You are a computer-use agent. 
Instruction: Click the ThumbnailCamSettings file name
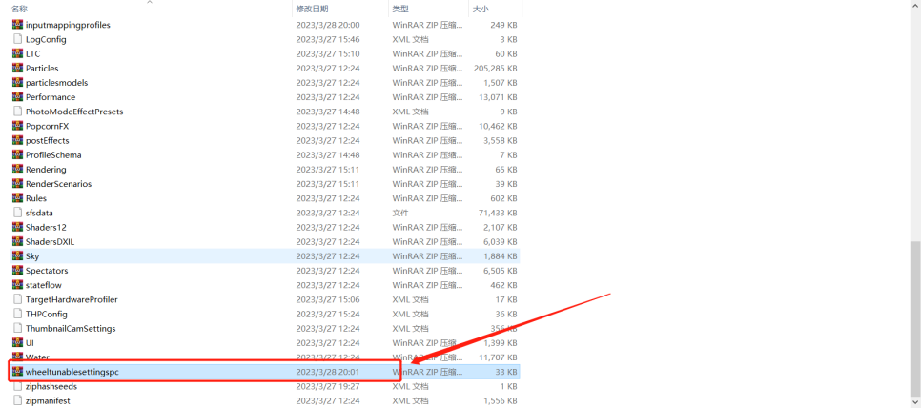click(x=71, y=328)
